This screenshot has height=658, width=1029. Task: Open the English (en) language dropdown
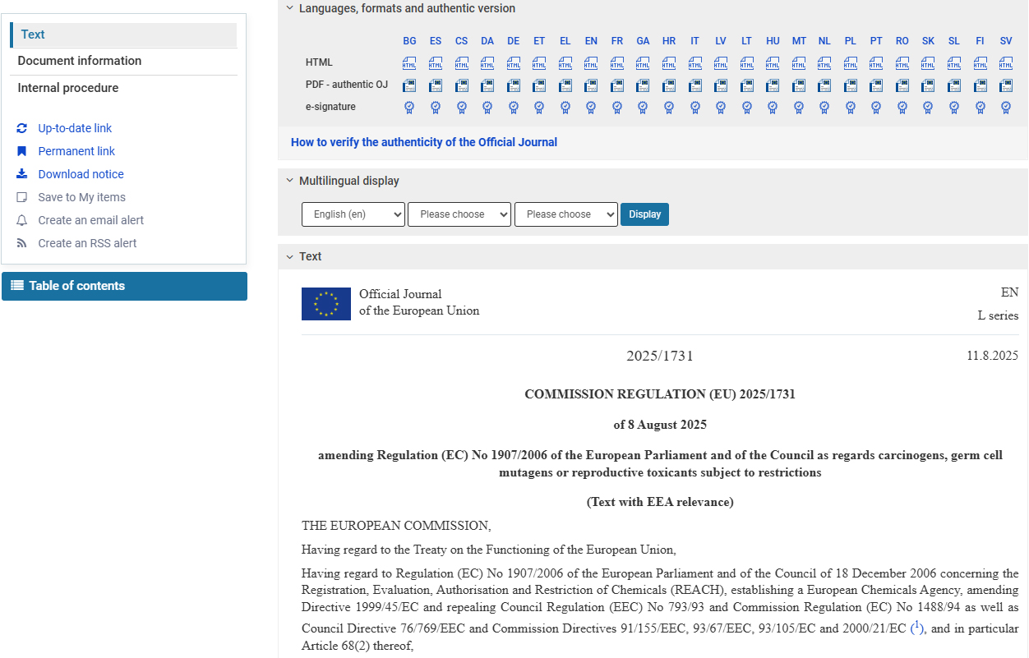(353, 214)
